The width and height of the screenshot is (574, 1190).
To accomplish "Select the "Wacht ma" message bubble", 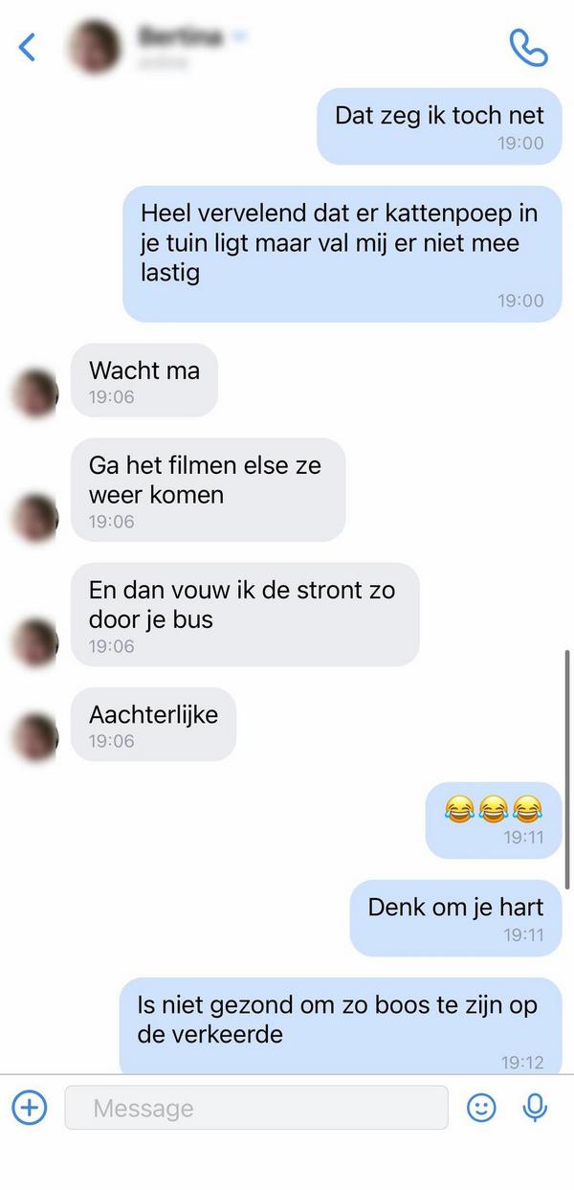I will tap(144, 380).
